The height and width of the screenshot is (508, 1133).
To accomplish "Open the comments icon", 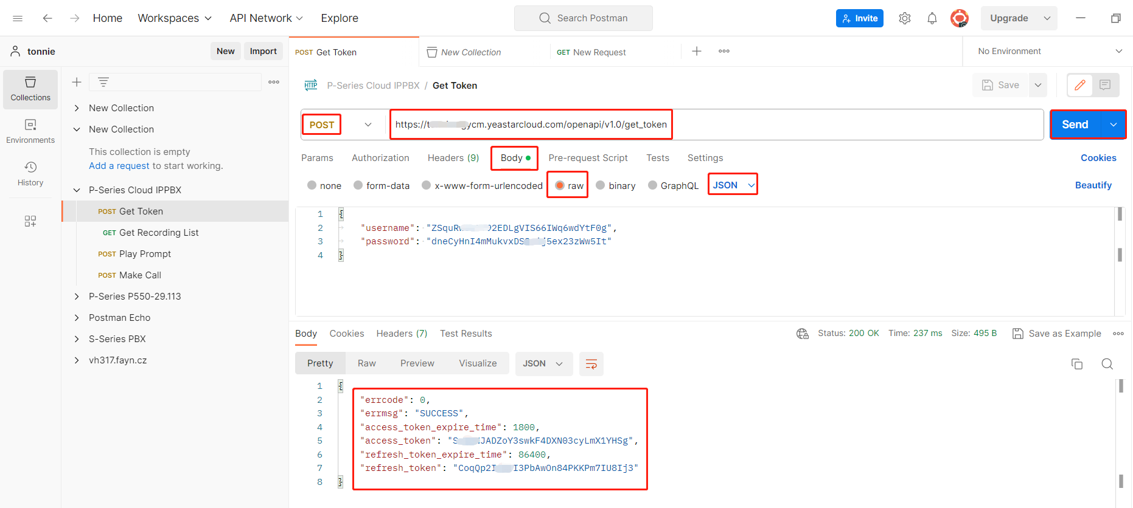I will 1105,85.
